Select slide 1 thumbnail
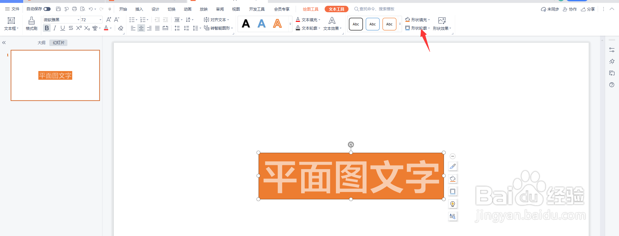Viewport: 619px width, 236px height. click(55, 75)
